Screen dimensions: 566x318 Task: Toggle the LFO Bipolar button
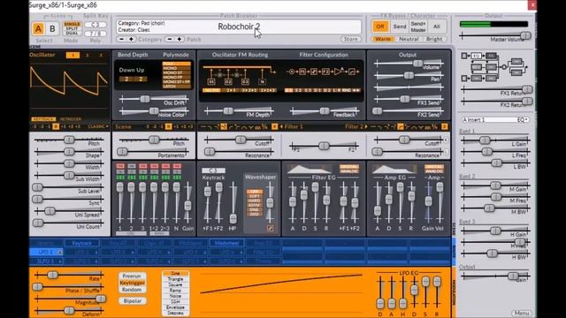coord(132,300)
